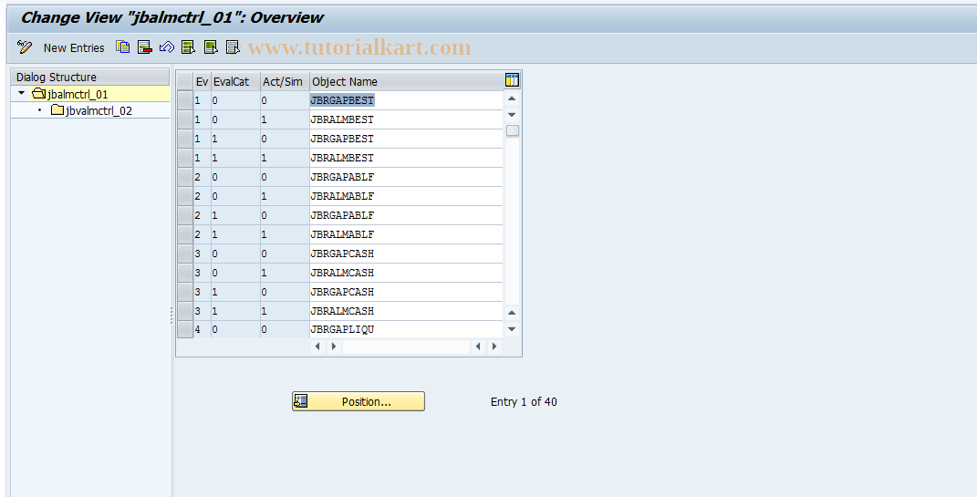Viewport: 977px width, 497px height.
Task: Click the left horizontal scroll right arrow
Action: click(334, 347)
